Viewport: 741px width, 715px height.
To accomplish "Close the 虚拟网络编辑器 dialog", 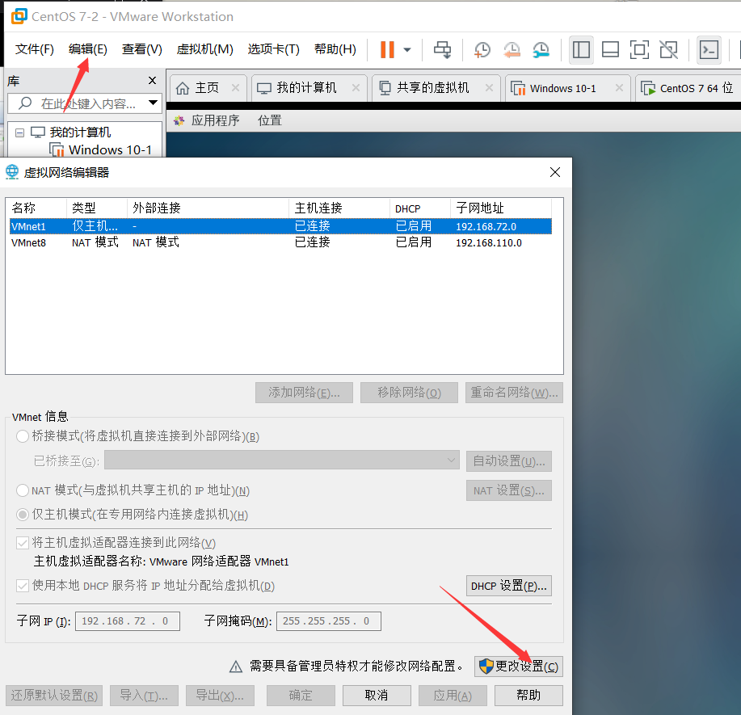I will [x=555, y=172].
